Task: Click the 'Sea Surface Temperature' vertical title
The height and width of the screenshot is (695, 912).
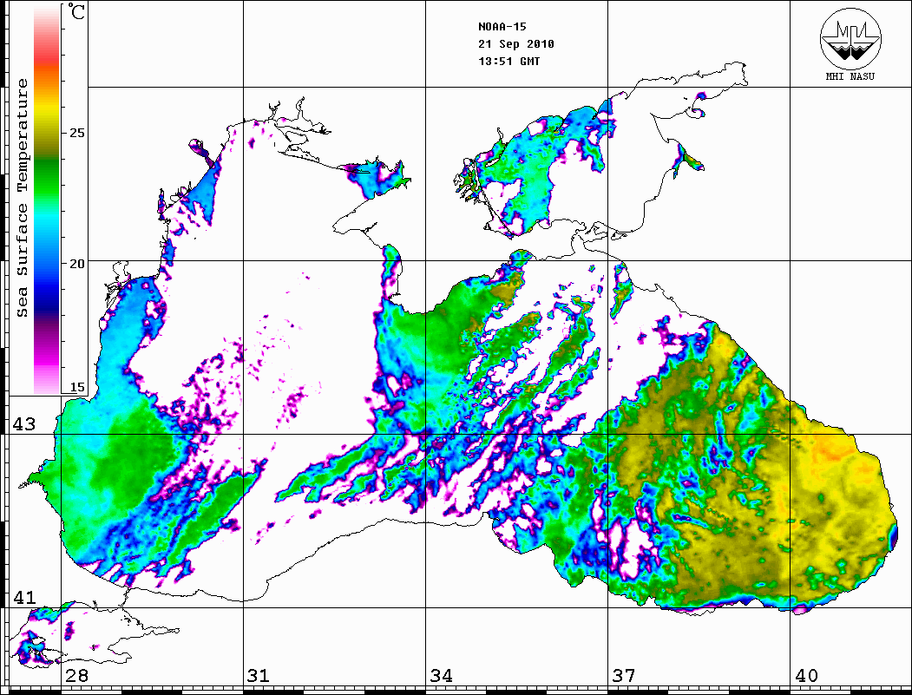Action: pyautogui.click(x=22, y=198)
